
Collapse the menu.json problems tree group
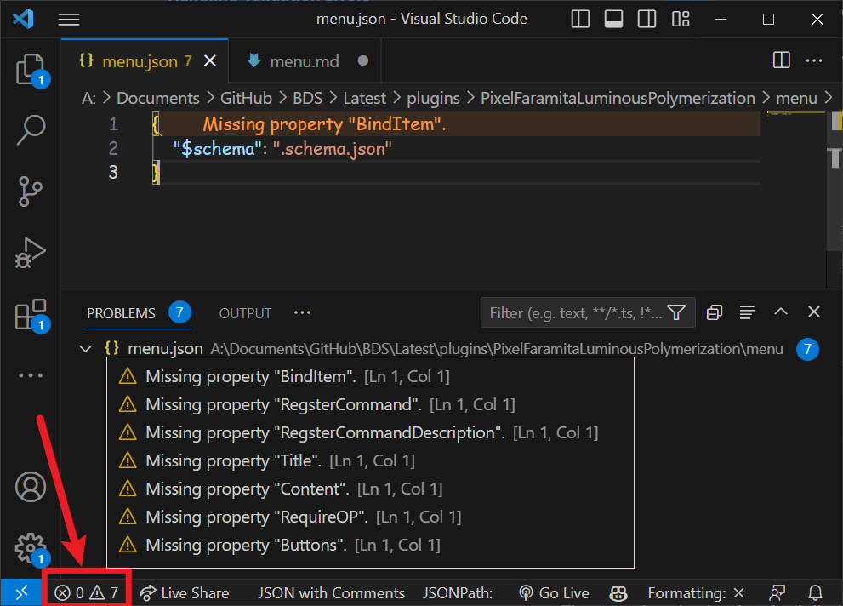[x=85, y=349]
